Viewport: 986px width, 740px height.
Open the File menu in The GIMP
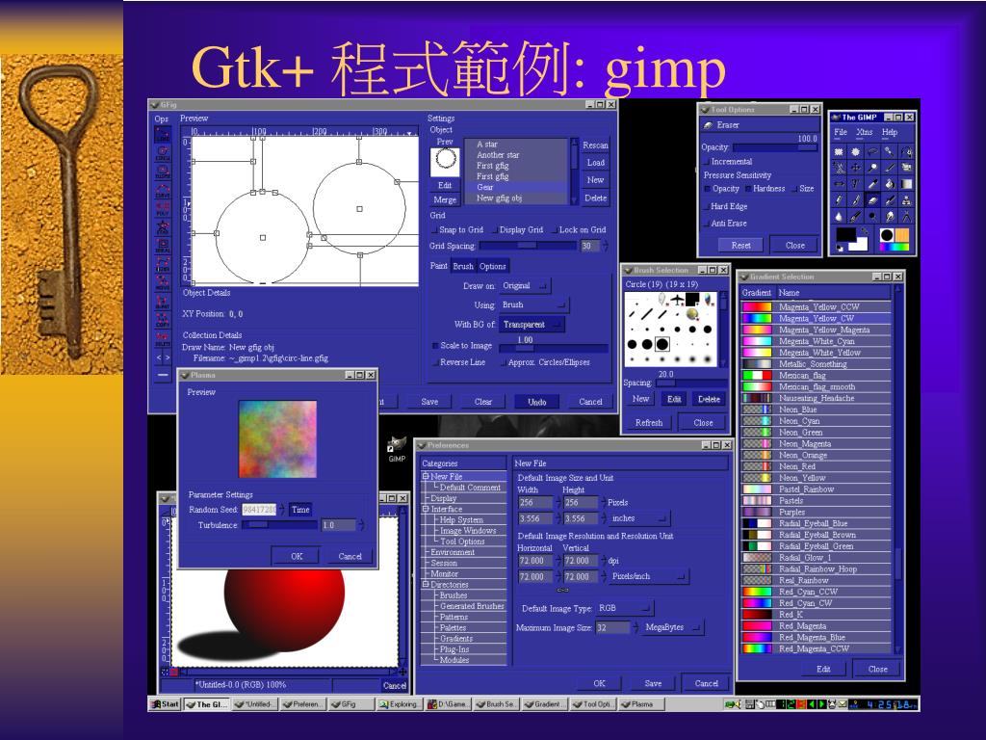(x=840, y=132)
